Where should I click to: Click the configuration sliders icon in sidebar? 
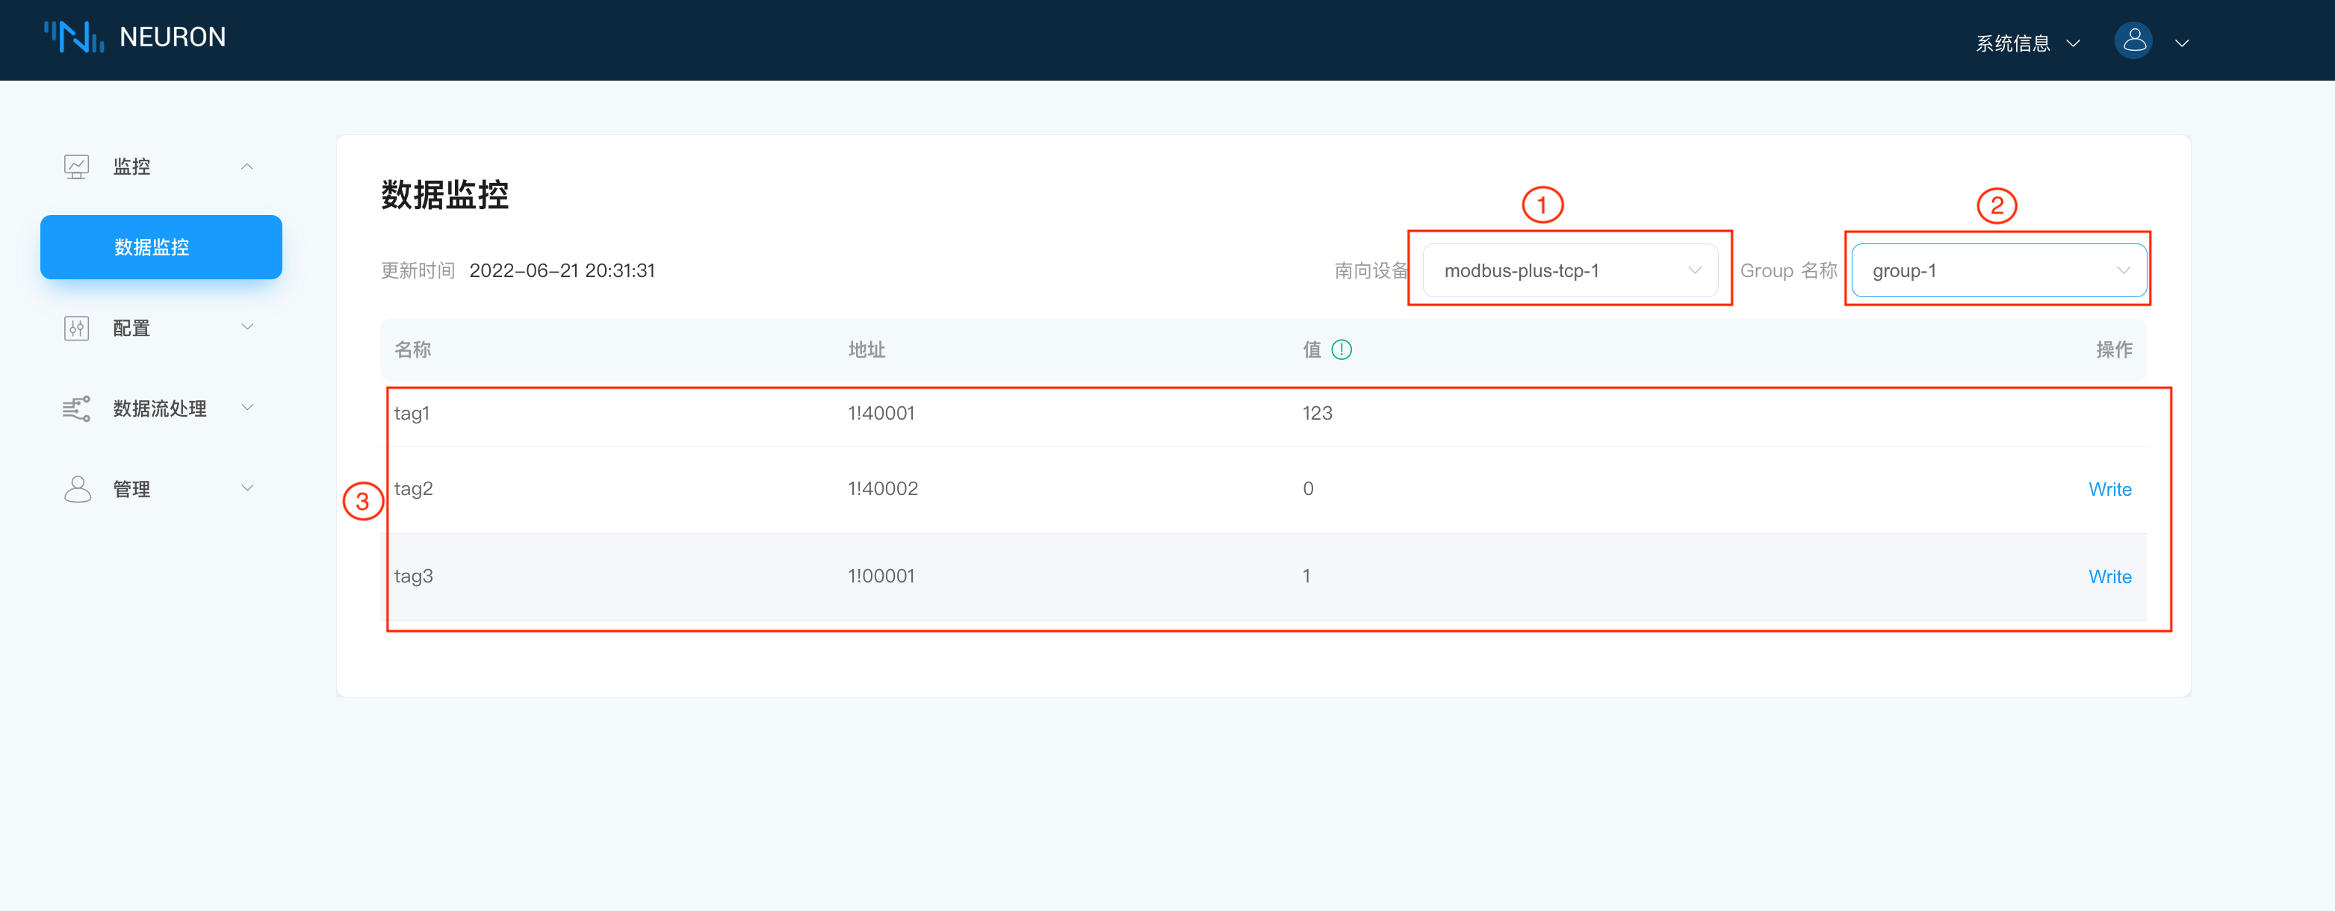tap(77, 328)
